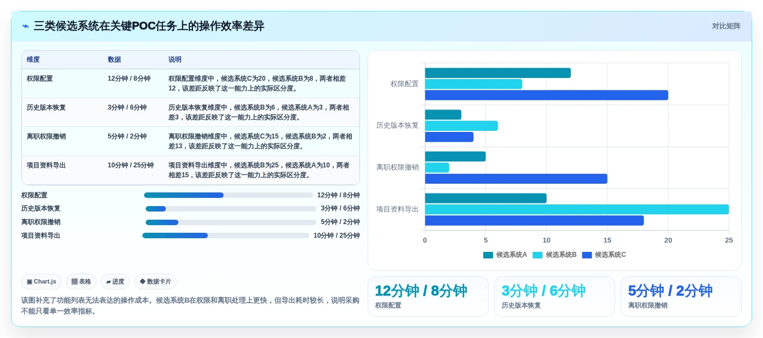Toggle 候选系统C legend swatch
The width and height of the screenshot is (763, 338).
(x=587, y=255)
